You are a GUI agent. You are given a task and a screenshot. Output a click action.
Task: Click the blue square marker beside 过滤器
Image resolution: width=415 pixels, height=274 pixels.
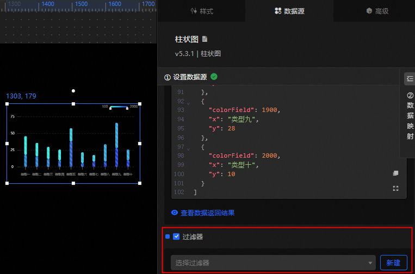point(168,236)
